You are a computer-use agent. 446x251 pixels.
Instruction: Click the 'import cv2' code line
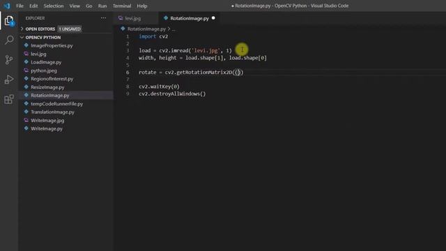[x=153, y=36]
